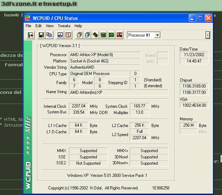Open the File menu
Viewport: 222px width, 195px height.
[28, 26]
